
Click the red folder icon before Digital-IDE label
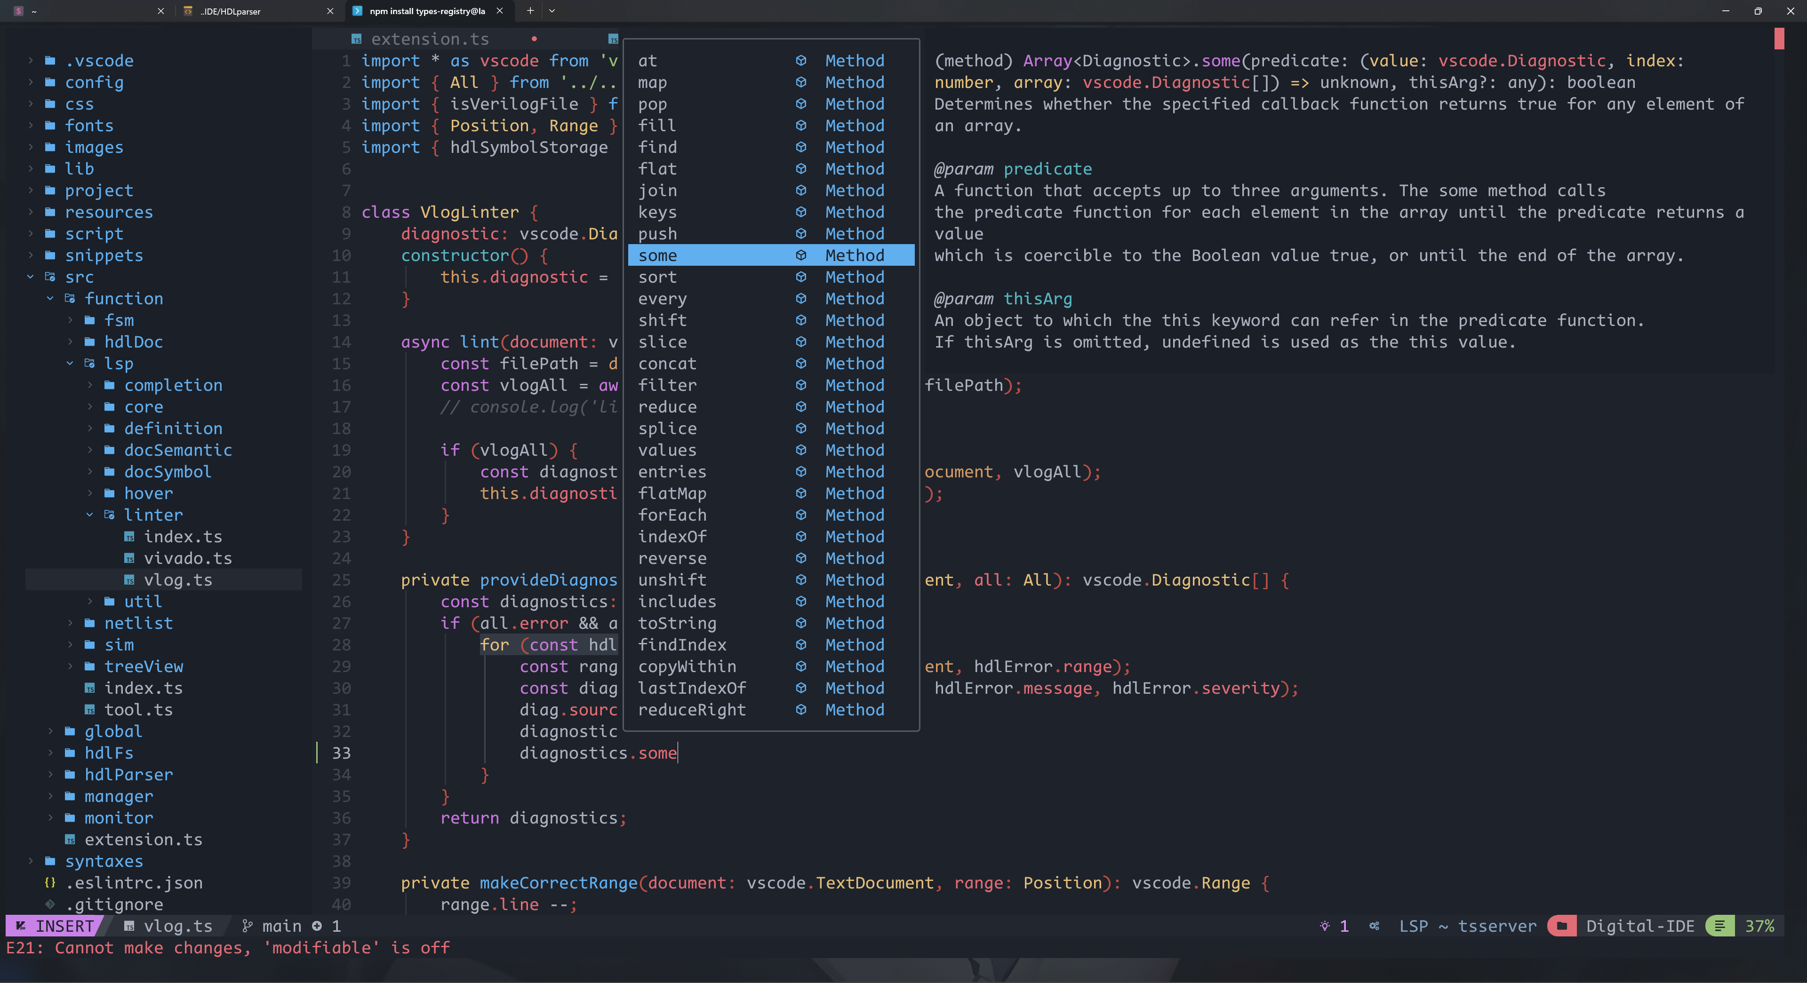click(x=1561, y=926)
